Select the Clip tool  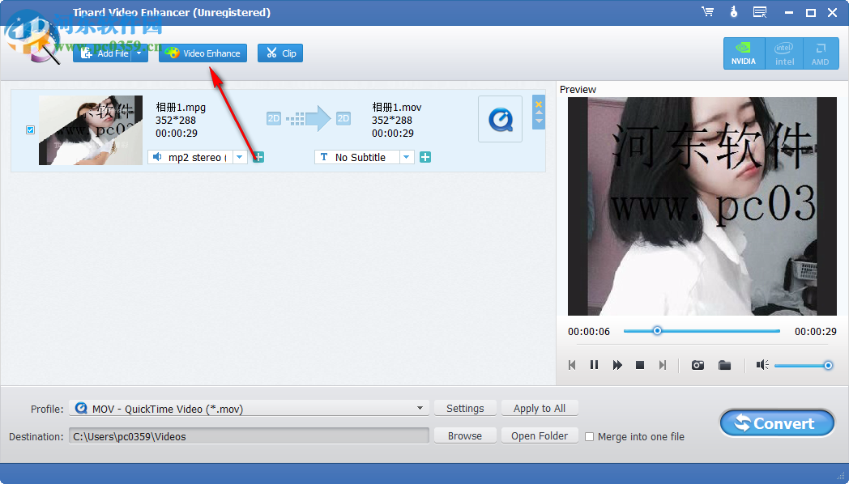(279, 53)
